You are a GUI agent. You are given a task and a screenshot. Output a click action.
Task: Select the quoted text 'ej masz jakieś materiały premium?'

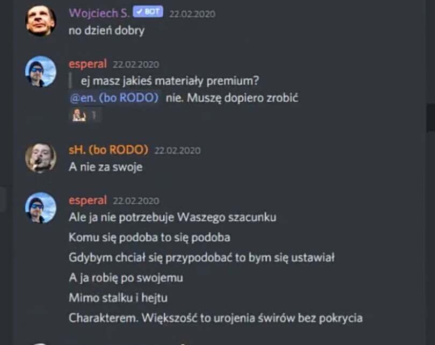[x=170, y=81]
